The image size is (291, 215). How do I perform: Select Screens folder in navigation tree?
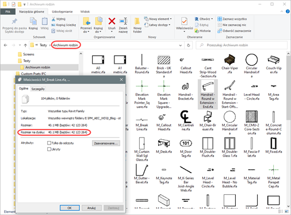click(26, 54)
